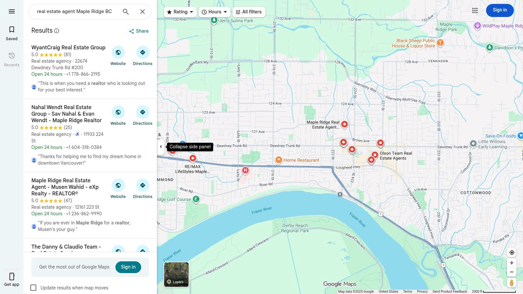
Task: Click the blue Sign in button at top right
Action: (x=500, y=10)
